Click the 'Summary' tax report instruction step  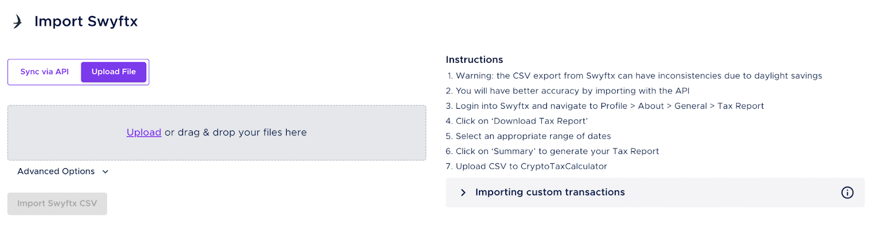coord(552,151)
